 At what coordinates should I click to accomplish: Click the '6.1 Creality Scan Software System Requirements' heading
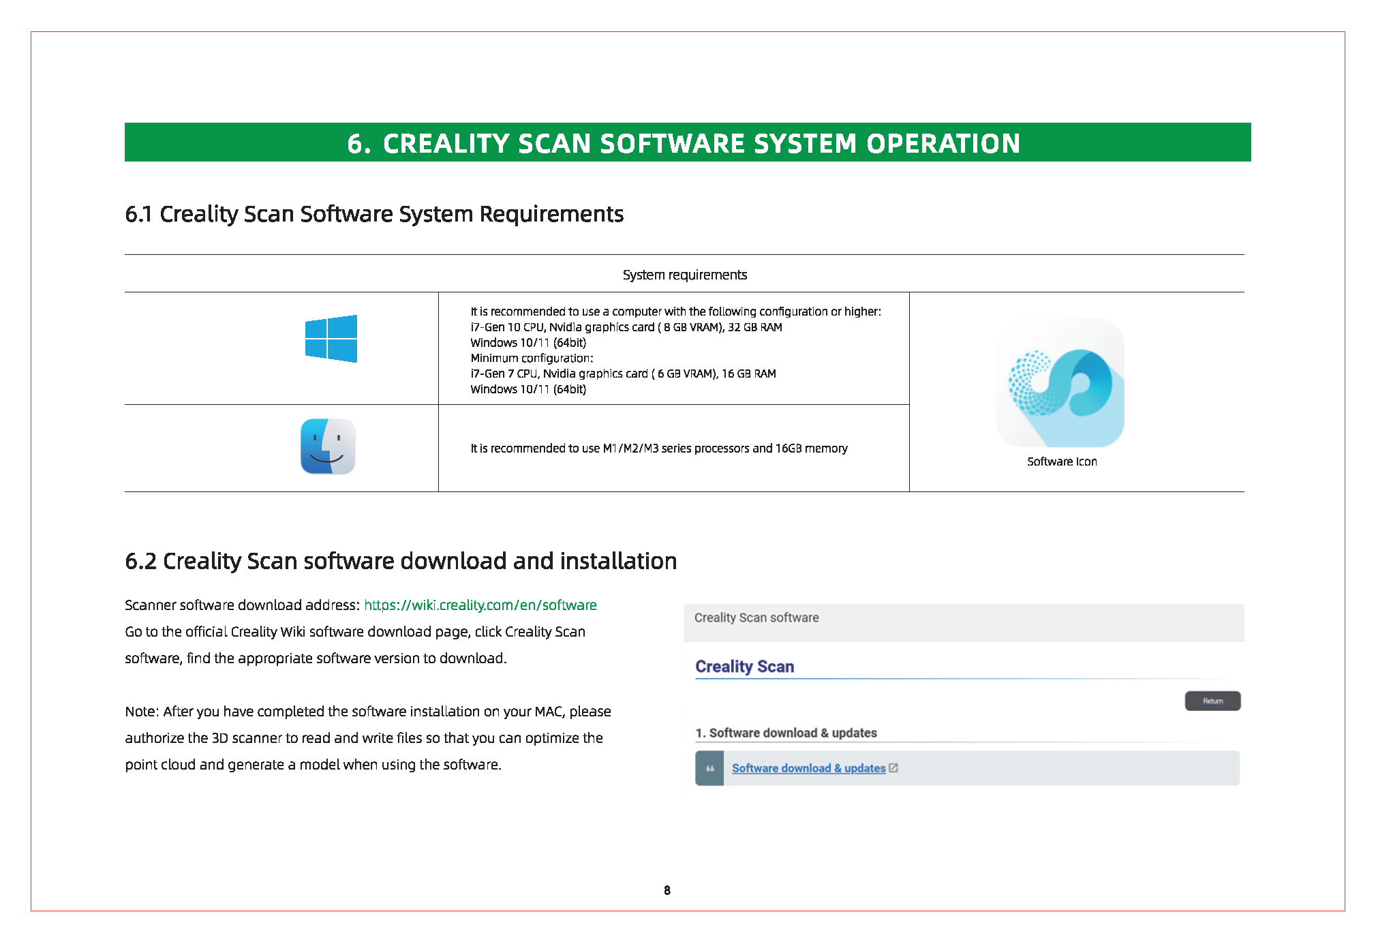click(374, 214)
